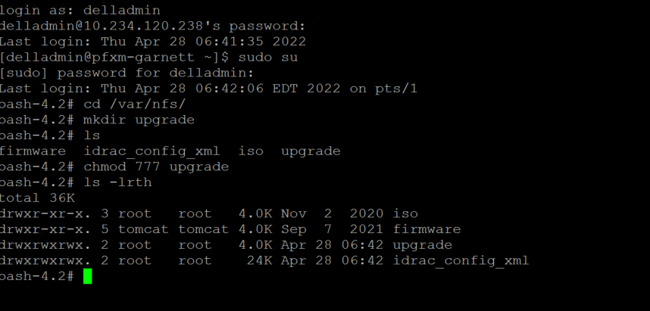Click the 'mkdir upgrade' command
This screenshot has width=650, height=311.
tap(139, 120)
